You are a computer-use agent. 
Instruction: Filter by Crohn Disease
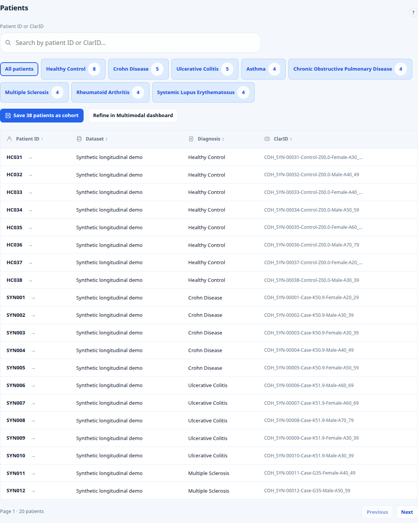(138, 69)
